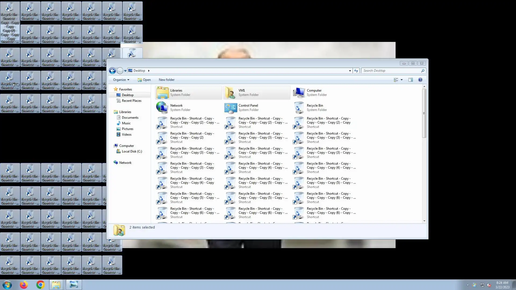Launch Firefox from the taskbar
Viewport: 516px width, 290px height.
24,285
